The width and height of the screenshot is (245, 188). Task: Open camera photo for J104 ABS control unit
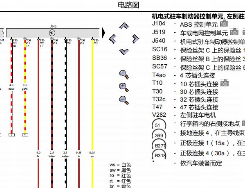224,23
